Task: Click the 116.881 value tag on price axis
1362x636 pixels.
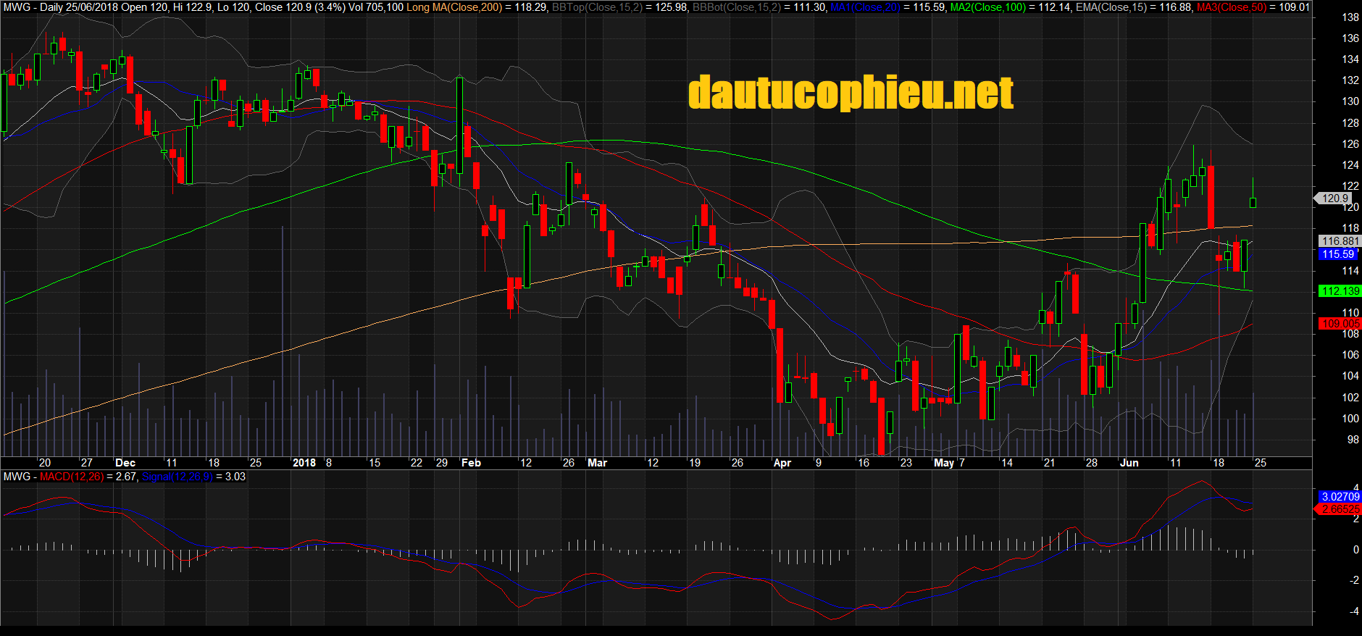Action: click(x=1340, y=241)
